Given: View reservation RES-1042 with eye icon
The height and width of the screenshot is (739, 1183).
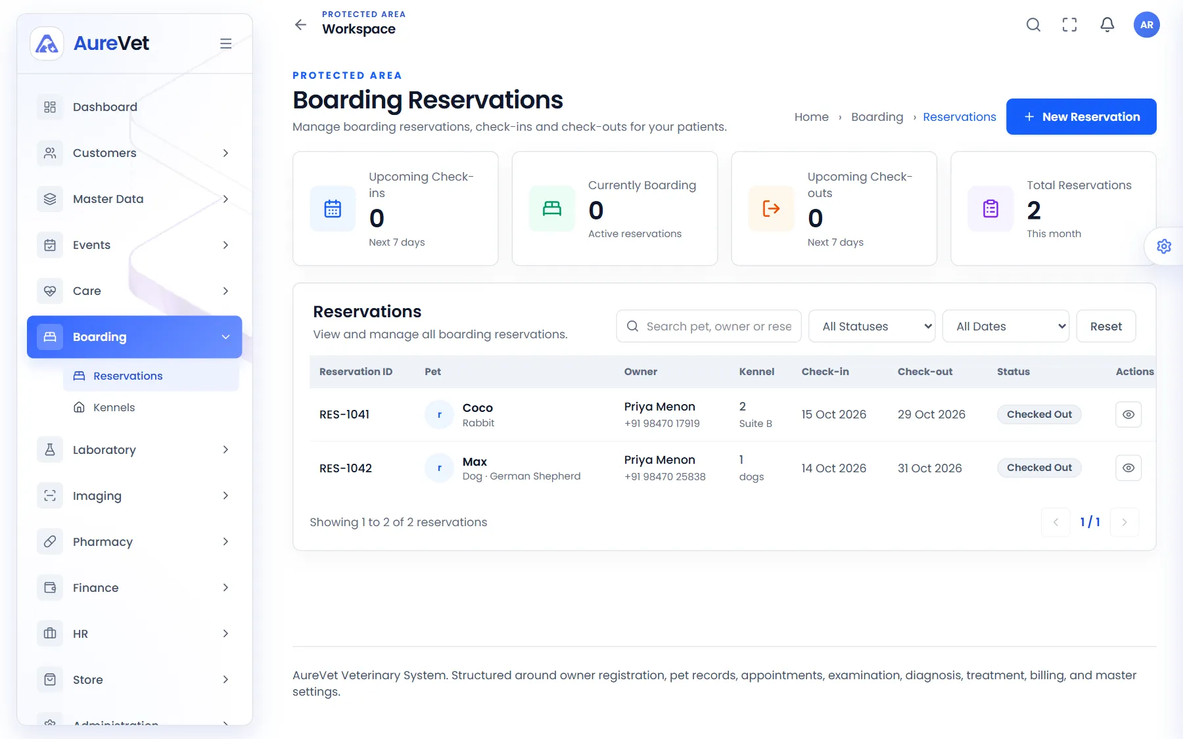Looking at the screenshot, I should [1128, 468].
